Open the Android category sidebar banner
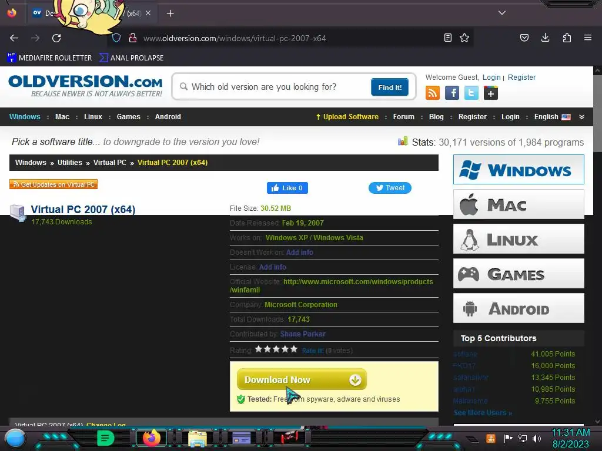Viewport: 602px width, 451px height. (519, 308)
